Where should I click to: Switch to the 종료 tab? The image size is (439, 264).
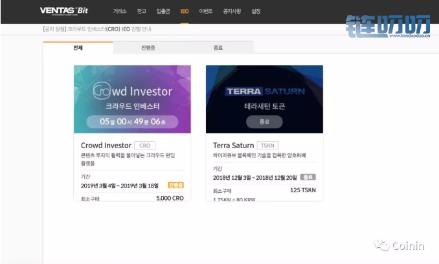point(218,48)
